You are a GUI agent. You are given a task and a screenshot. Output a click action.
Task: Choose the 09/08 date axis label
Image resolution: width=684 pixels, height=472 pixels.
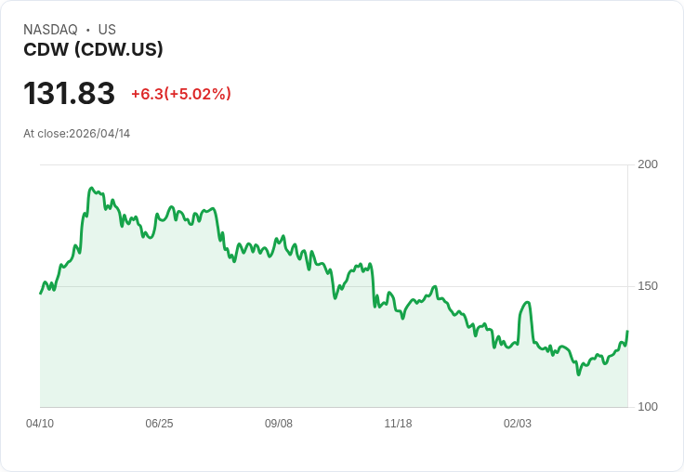pyautogui.click(x=279, y=424)
